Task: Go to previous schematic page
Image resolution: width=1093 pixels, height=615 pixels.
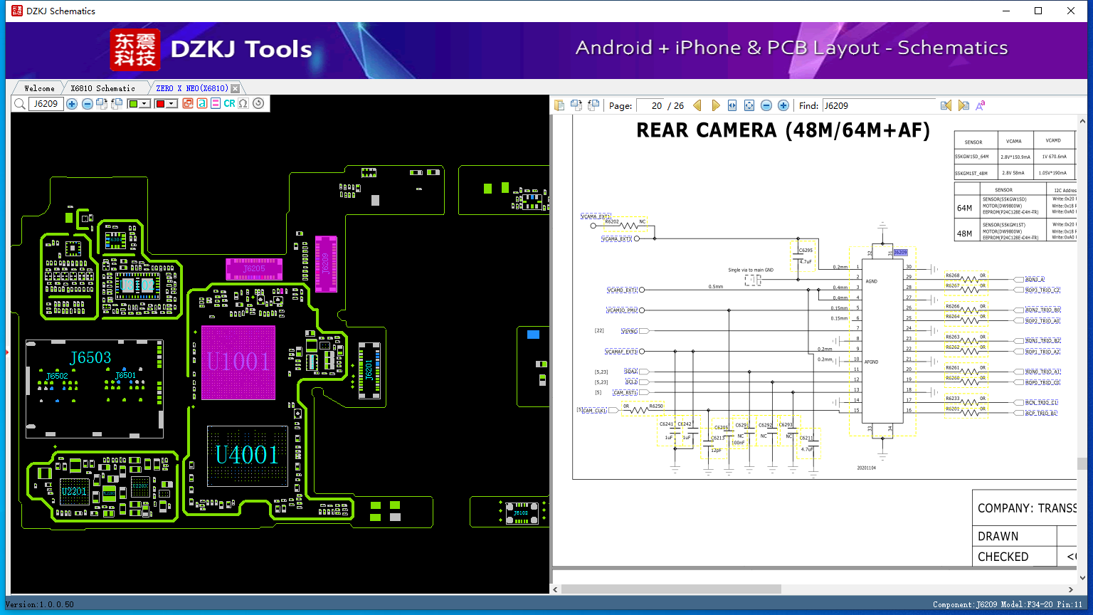Action: (x=697, y=105)
